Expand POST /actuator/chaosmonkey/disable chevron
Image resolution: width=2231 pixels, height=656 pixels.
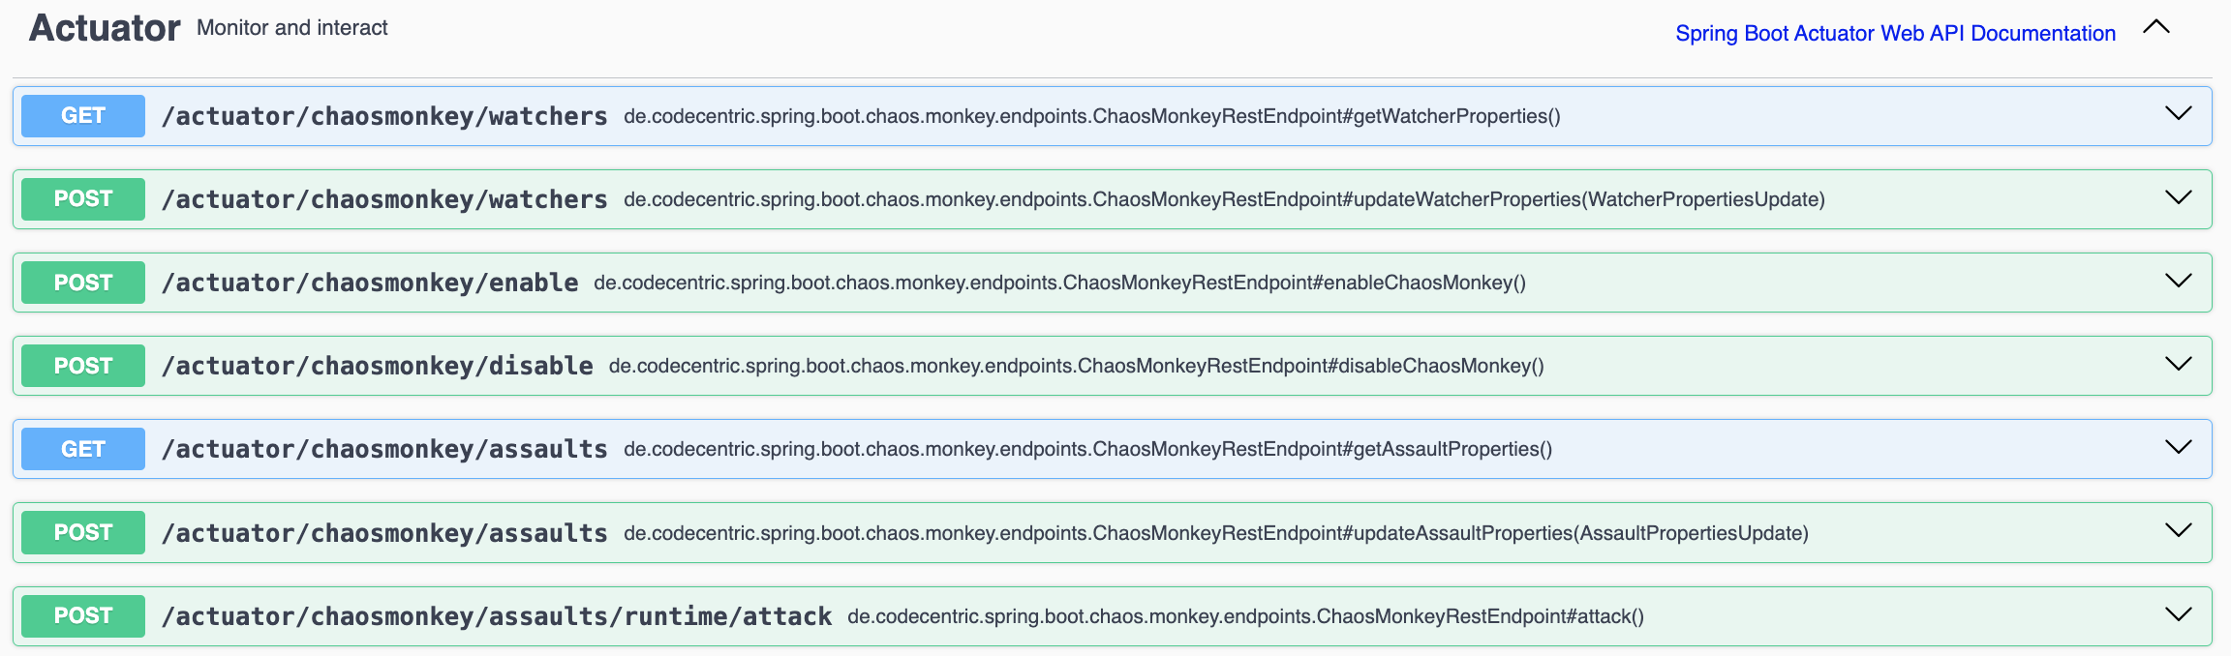pyautogui.click(x=2179, y=364)
